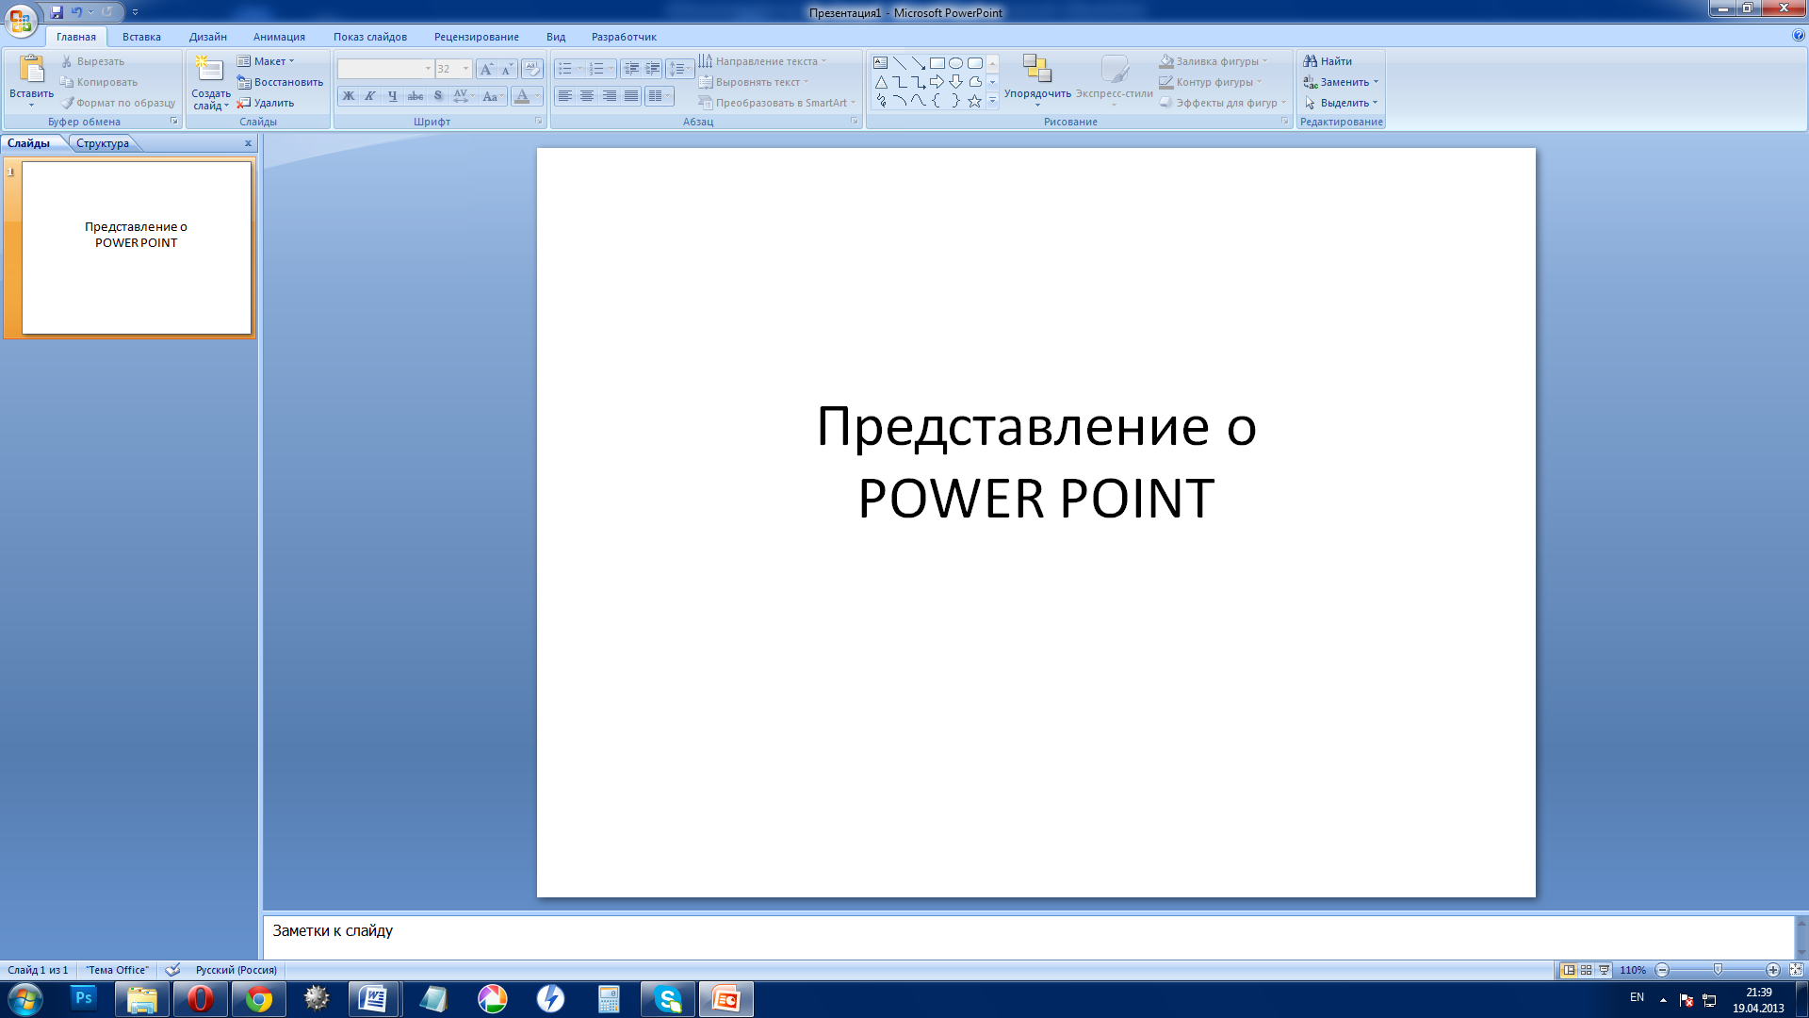Image resolution: width=1809 pixels, height=1018 pixels.
Task: Click the Decrease font size icon
Action: [x=507, y=69]
